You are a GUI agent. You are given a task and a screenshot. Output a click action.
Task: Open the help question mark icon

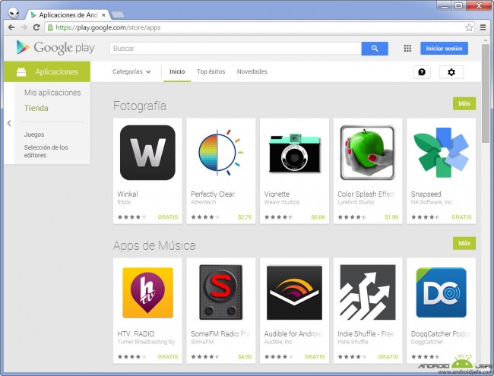point(422,72)
